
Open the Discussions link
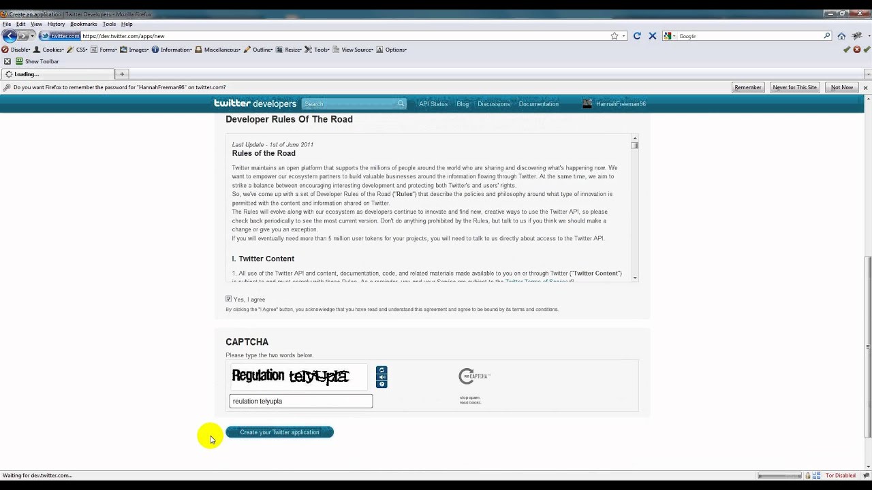click(494, 104)
